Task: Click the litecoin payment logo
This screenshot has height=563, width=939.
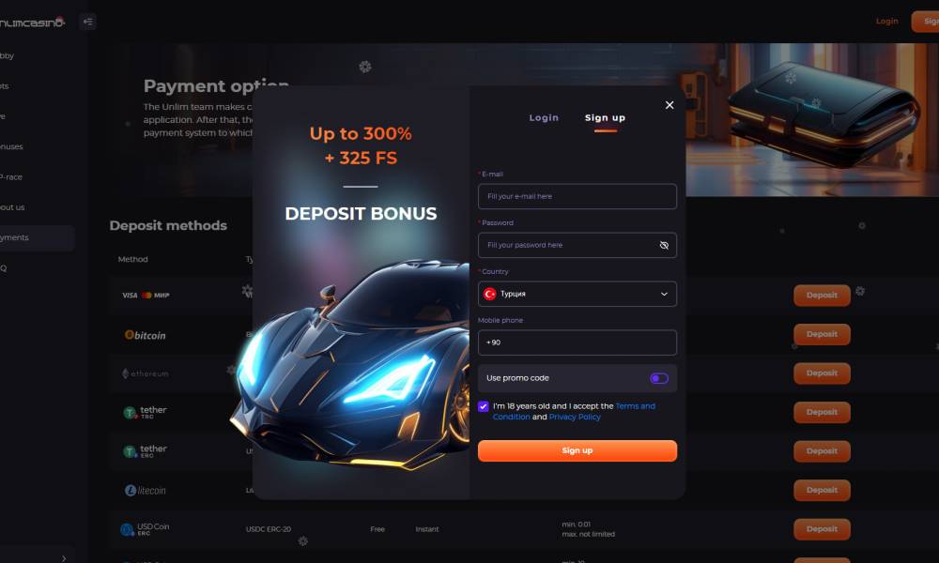Action: tap(145, 491)
